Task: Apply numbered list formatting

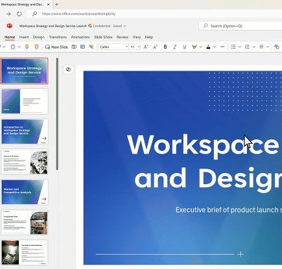Action: (x=247, y=47)
